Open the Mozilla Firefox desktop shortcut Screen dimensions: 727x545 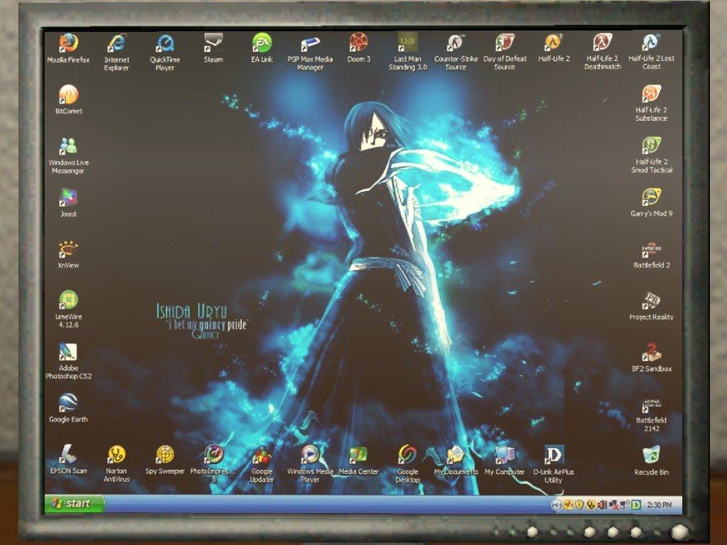69,44
